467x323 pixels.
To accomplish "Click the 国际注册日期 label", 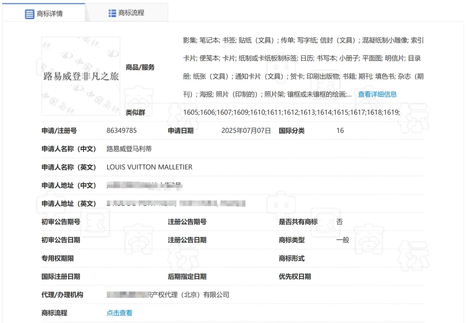I will 61,277.
